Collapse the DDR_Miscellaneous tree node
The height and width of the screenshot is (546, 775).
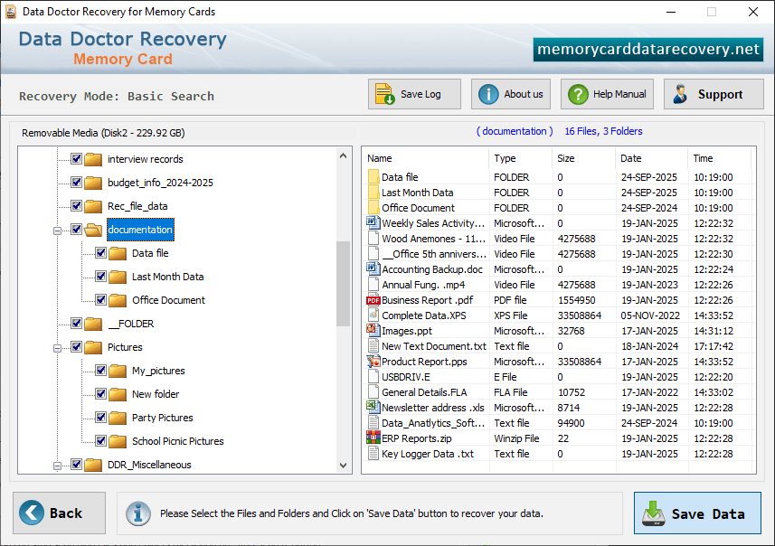(x=57, y=466)
